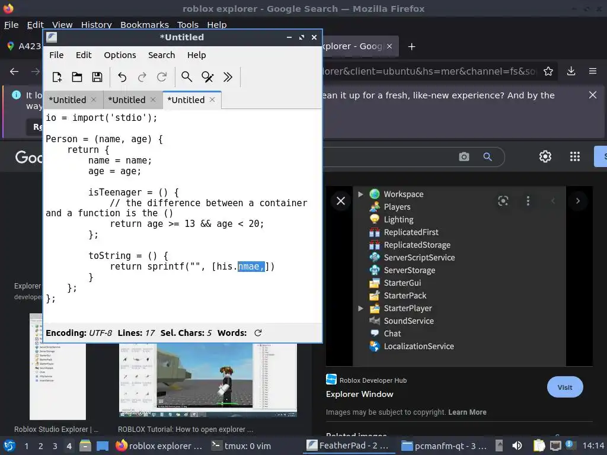Image resolution: width=607 pixels, height=455 pixels.
Task: Click the Firefox URL address bar
Action: 430,71
